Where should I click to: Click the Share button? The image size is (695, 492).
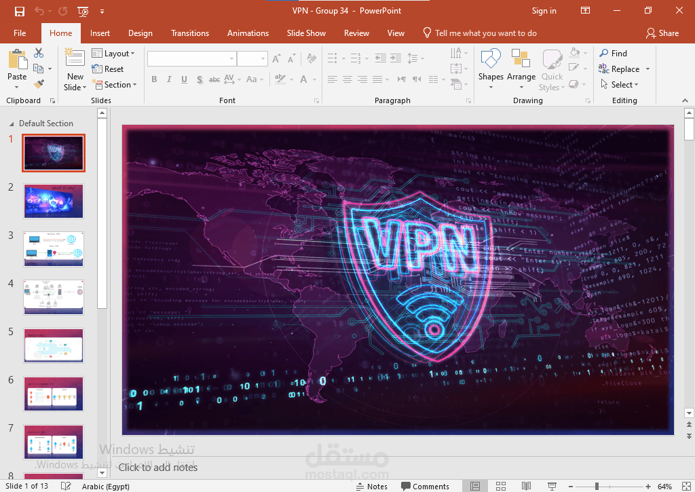pyautogui.click(x=662, y=33)
